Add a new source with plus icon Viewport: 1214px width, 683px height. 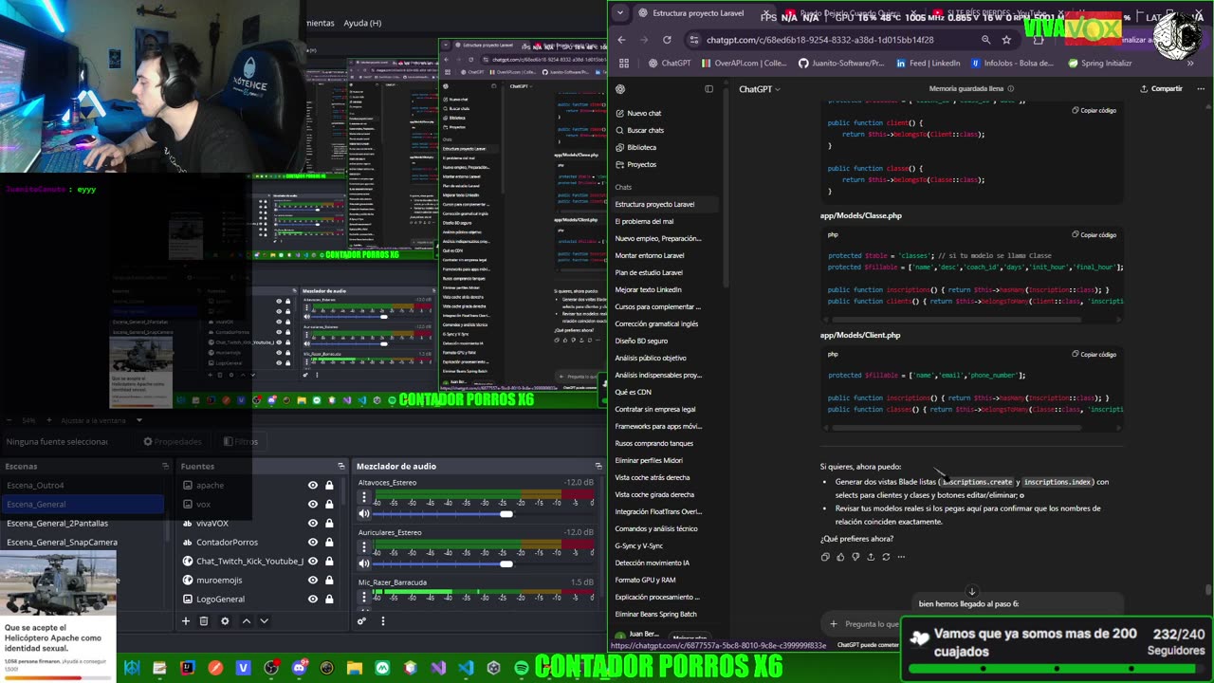coord(186,621)
